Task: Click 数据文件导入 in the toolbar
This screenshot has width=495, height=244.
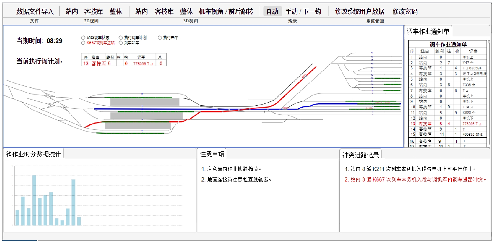Action: tap(35, 12)
